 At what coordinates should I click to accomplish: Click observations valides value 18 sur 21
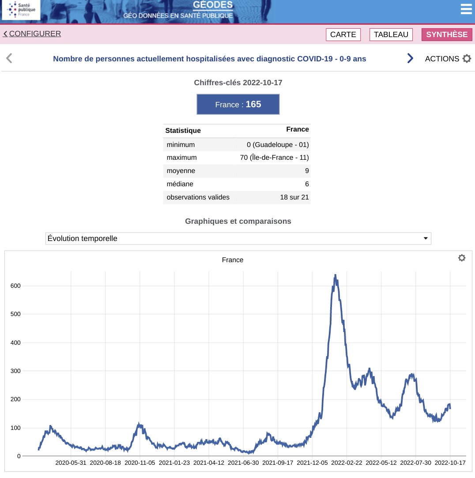(294, 197)
